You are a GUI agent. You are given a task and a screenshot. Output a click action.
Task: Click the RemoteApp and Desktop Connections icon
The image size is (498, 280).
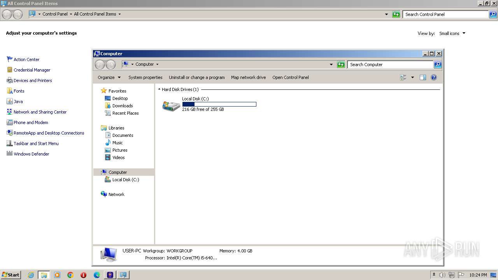pos(10,133)
